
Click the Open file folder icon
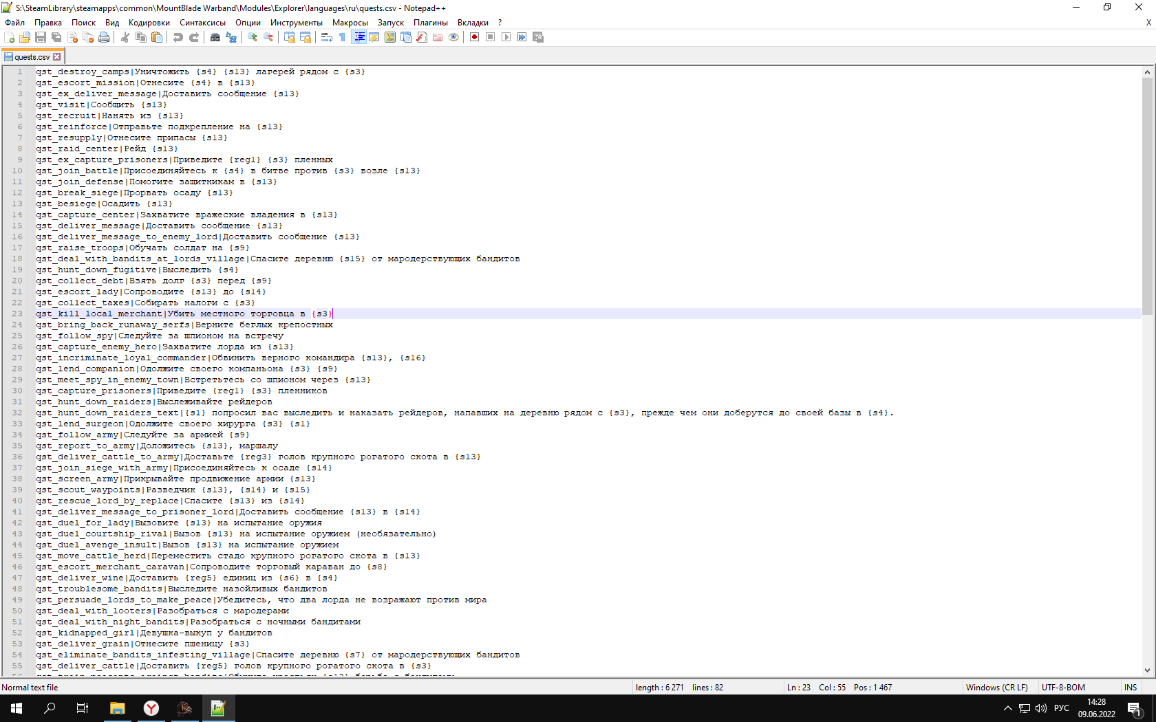pyautogui.click(x=25, y=37)
